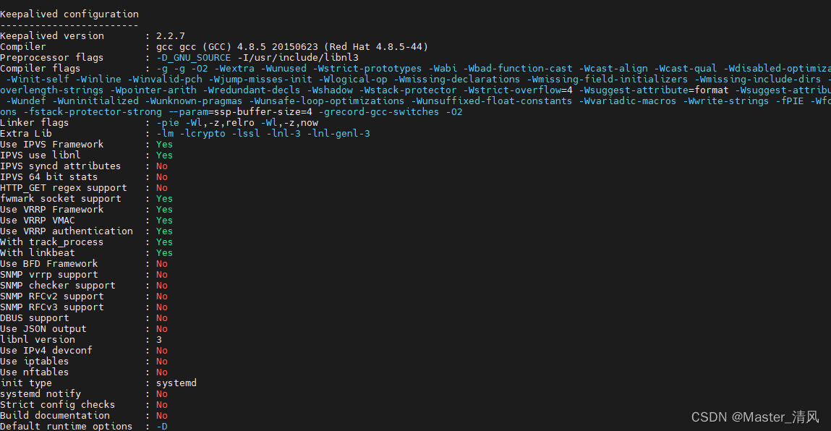Click No beside Use BFD Framework
The height and width of the screenshot is (431, 831).
[161, 263]
